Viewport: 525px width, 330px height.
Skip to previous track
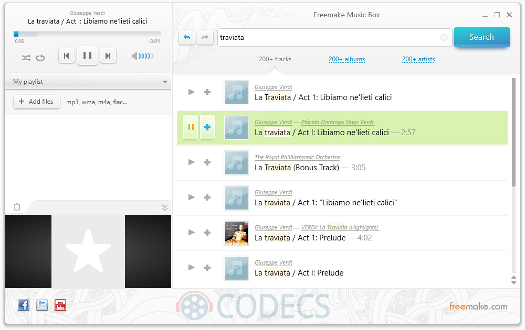66,56
